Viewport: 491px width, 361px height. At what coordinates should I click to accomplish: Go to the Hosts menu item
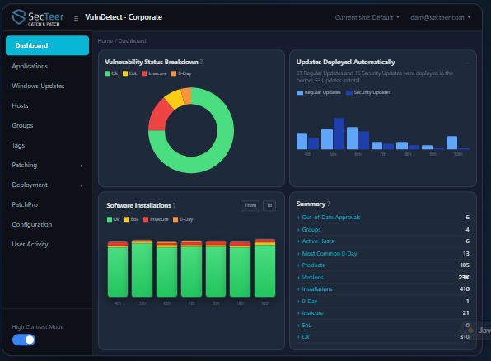coord(20,105)
